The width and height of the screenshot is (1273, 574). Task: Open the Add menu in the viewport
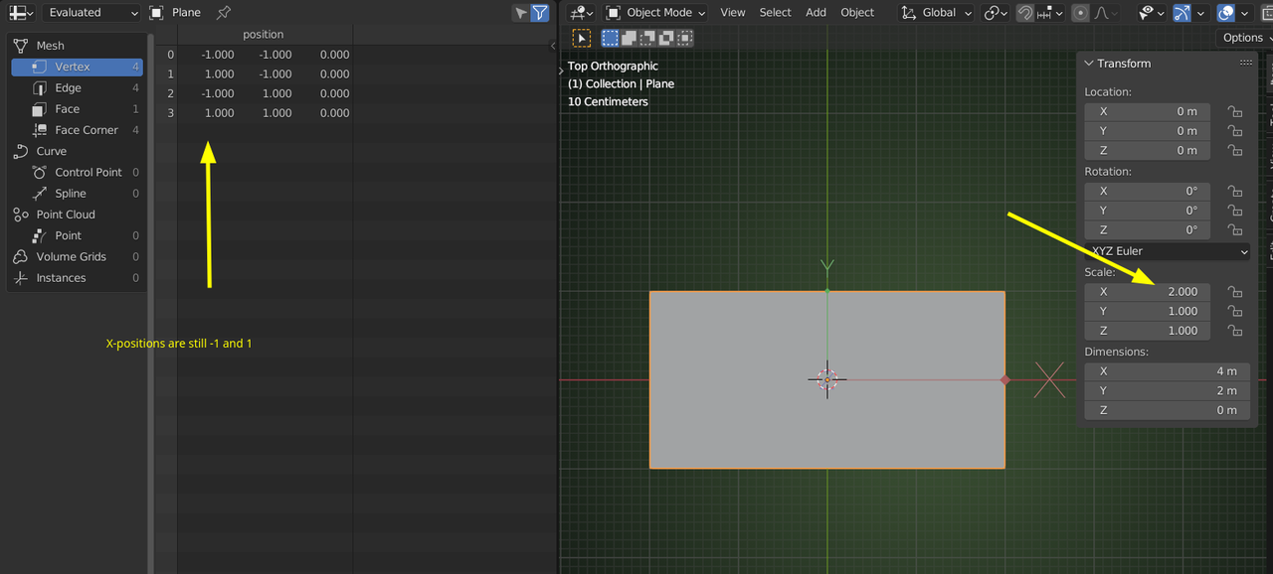point(816,13)
